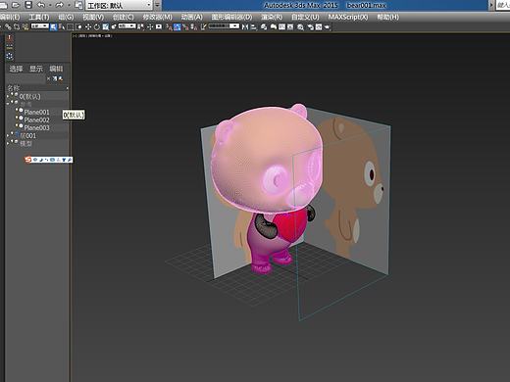The image size is (510, 382).
Task: Clear the scene explorer search filter
Action: (48, 78)
